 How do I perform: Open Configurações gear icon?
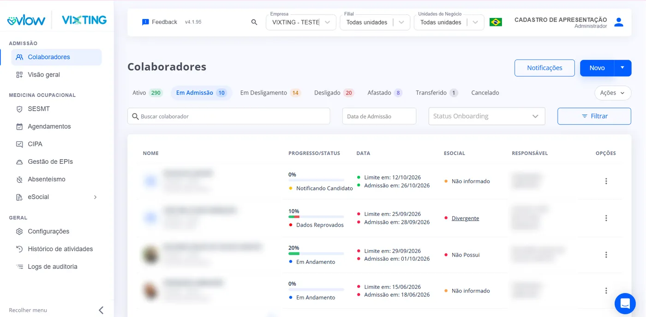[19, 232]
